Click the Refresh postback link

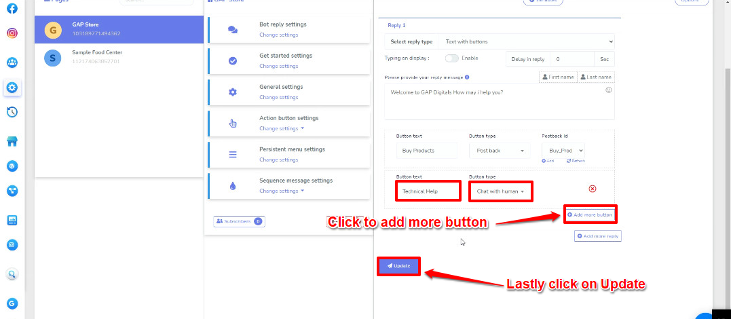576,161
